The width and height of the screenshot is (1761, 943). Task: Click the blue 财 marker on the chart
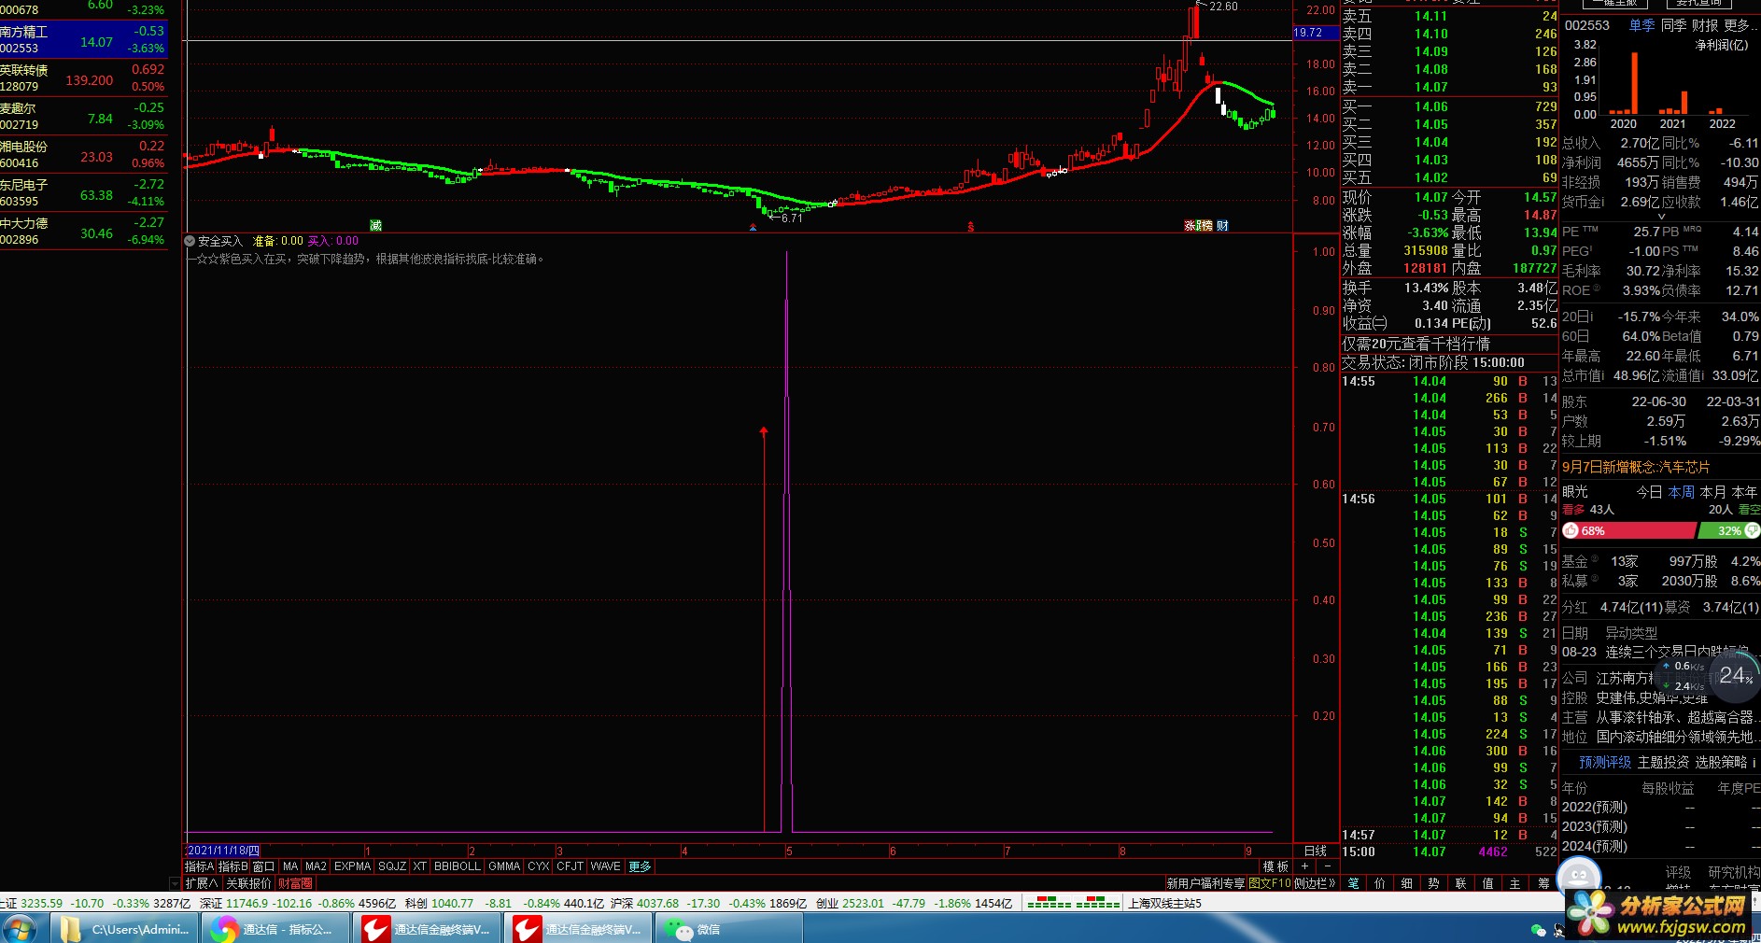click(x=1222, y=226)
